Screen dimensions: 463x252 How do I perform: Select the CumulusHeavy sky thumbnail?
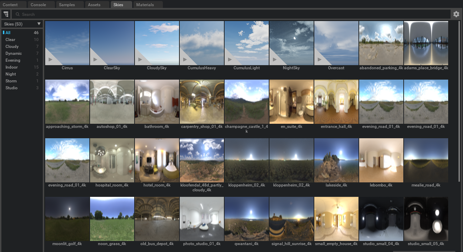[202, 43]
